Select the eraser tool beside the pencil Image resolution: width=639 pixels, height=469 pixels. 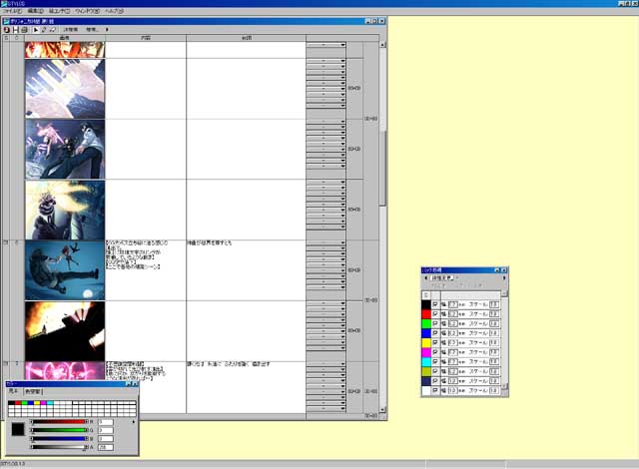pos(52,30)
